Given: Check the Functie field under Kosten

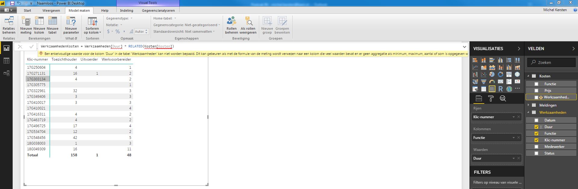Looking at the screenshot, I should tap(536, 84).
